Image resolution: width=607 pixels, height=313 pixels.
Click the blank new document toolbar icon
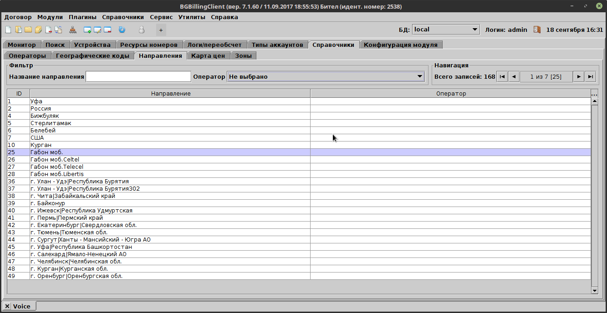[8, 30]
